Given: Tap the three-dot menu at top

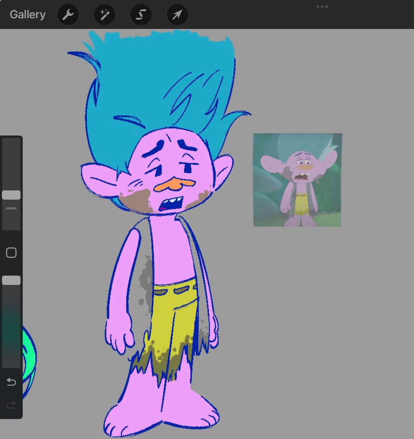Looking at the screenshot, I should click(322, 7).
